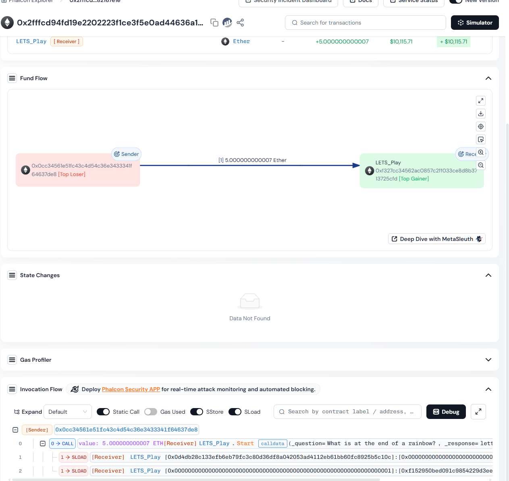The height and width of the screenshot is (481, 509).
Task: Click the sender address 0x0cc34561e51fc43c… in the invocation tree
Action: (x=127, y=430)
